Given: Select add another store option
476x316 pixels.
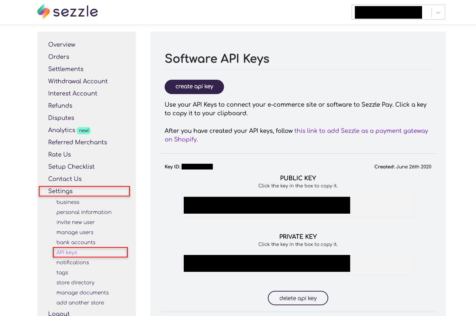Looking at the screenshot, I should pos(80,303).
